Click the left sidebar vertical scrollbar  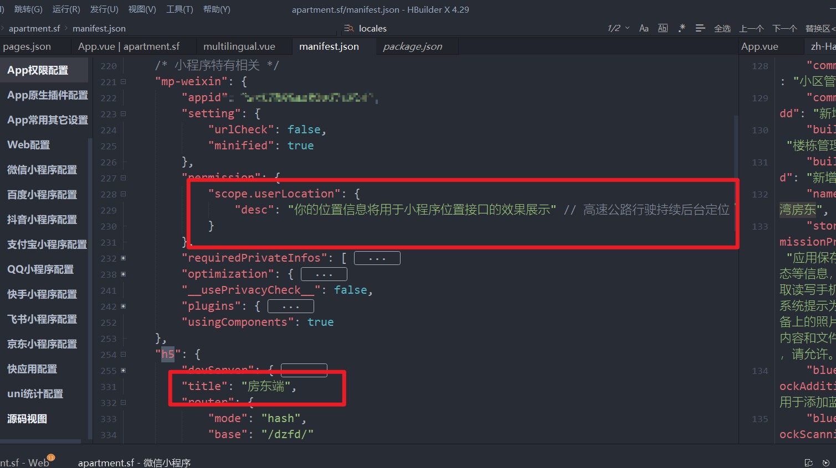pyautogui.click(x=90, y=288)
